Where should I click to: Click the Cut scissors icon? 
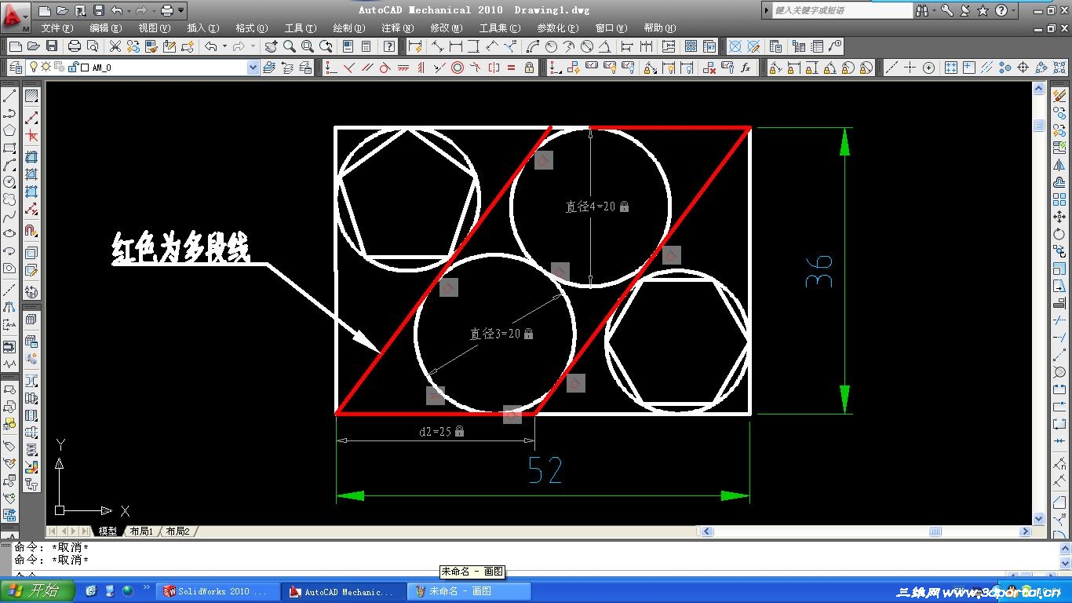click(x=115, y=47)
